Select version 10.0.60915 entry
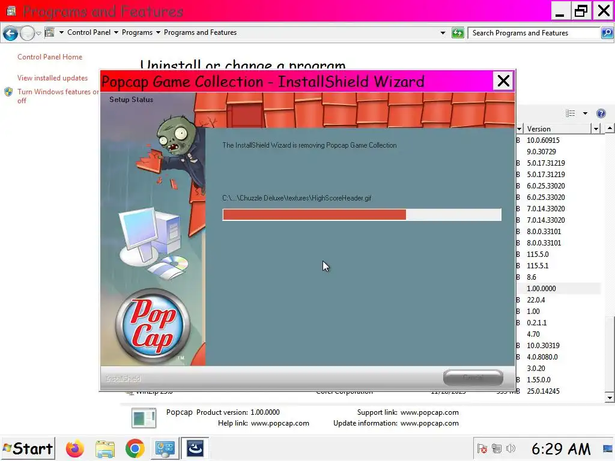This screenshot has width=615, height=461. 543,140
